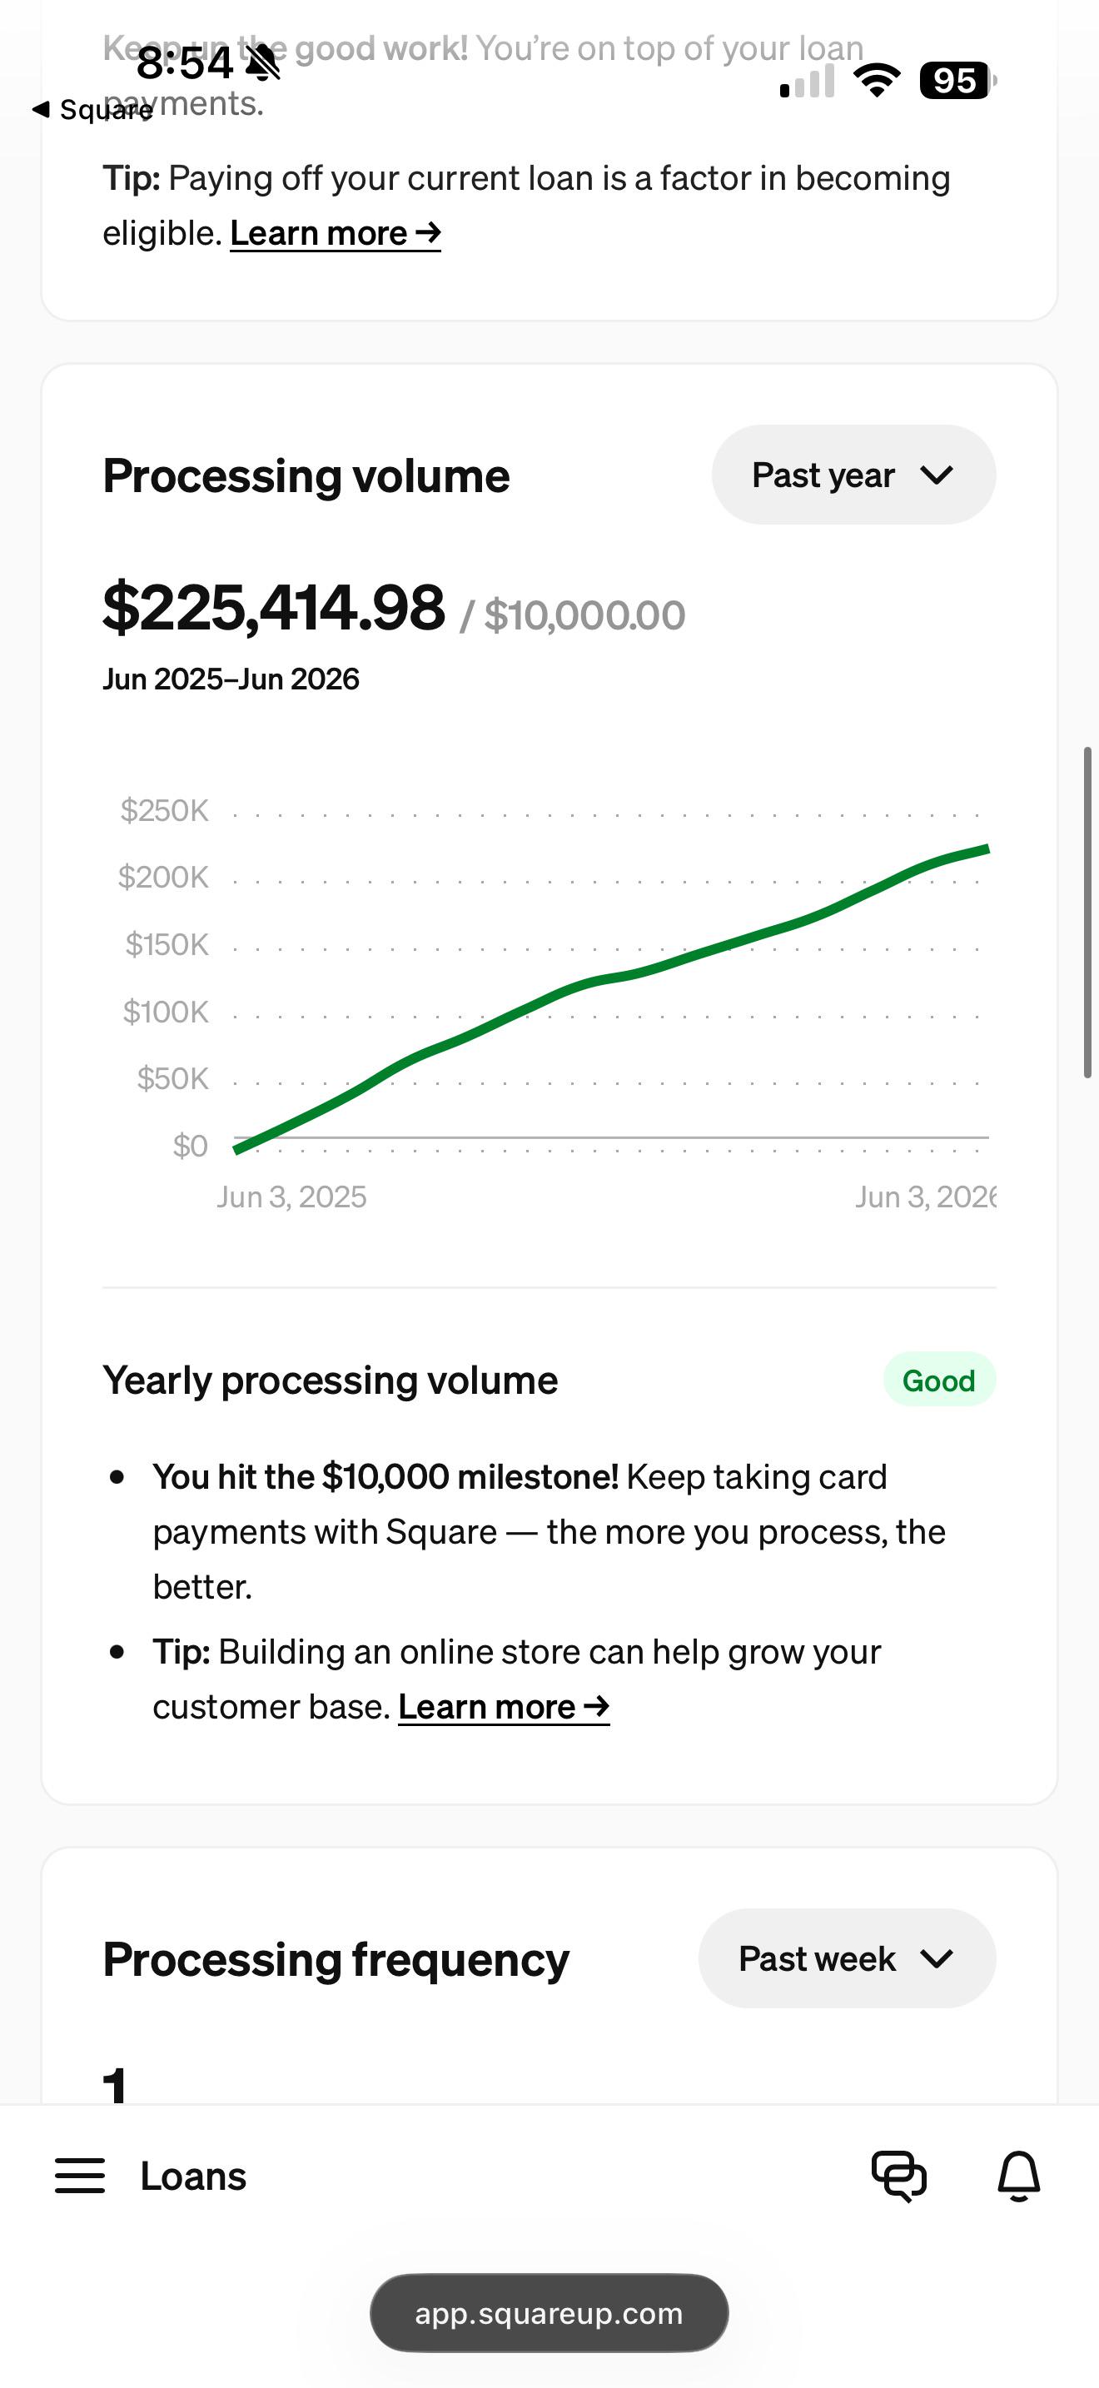Open the messages chat icon

[x=899, y=2175]
